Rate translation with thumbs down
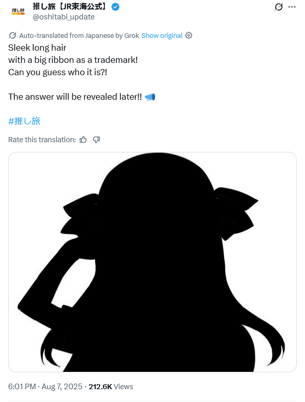 (x=96, y=140)
